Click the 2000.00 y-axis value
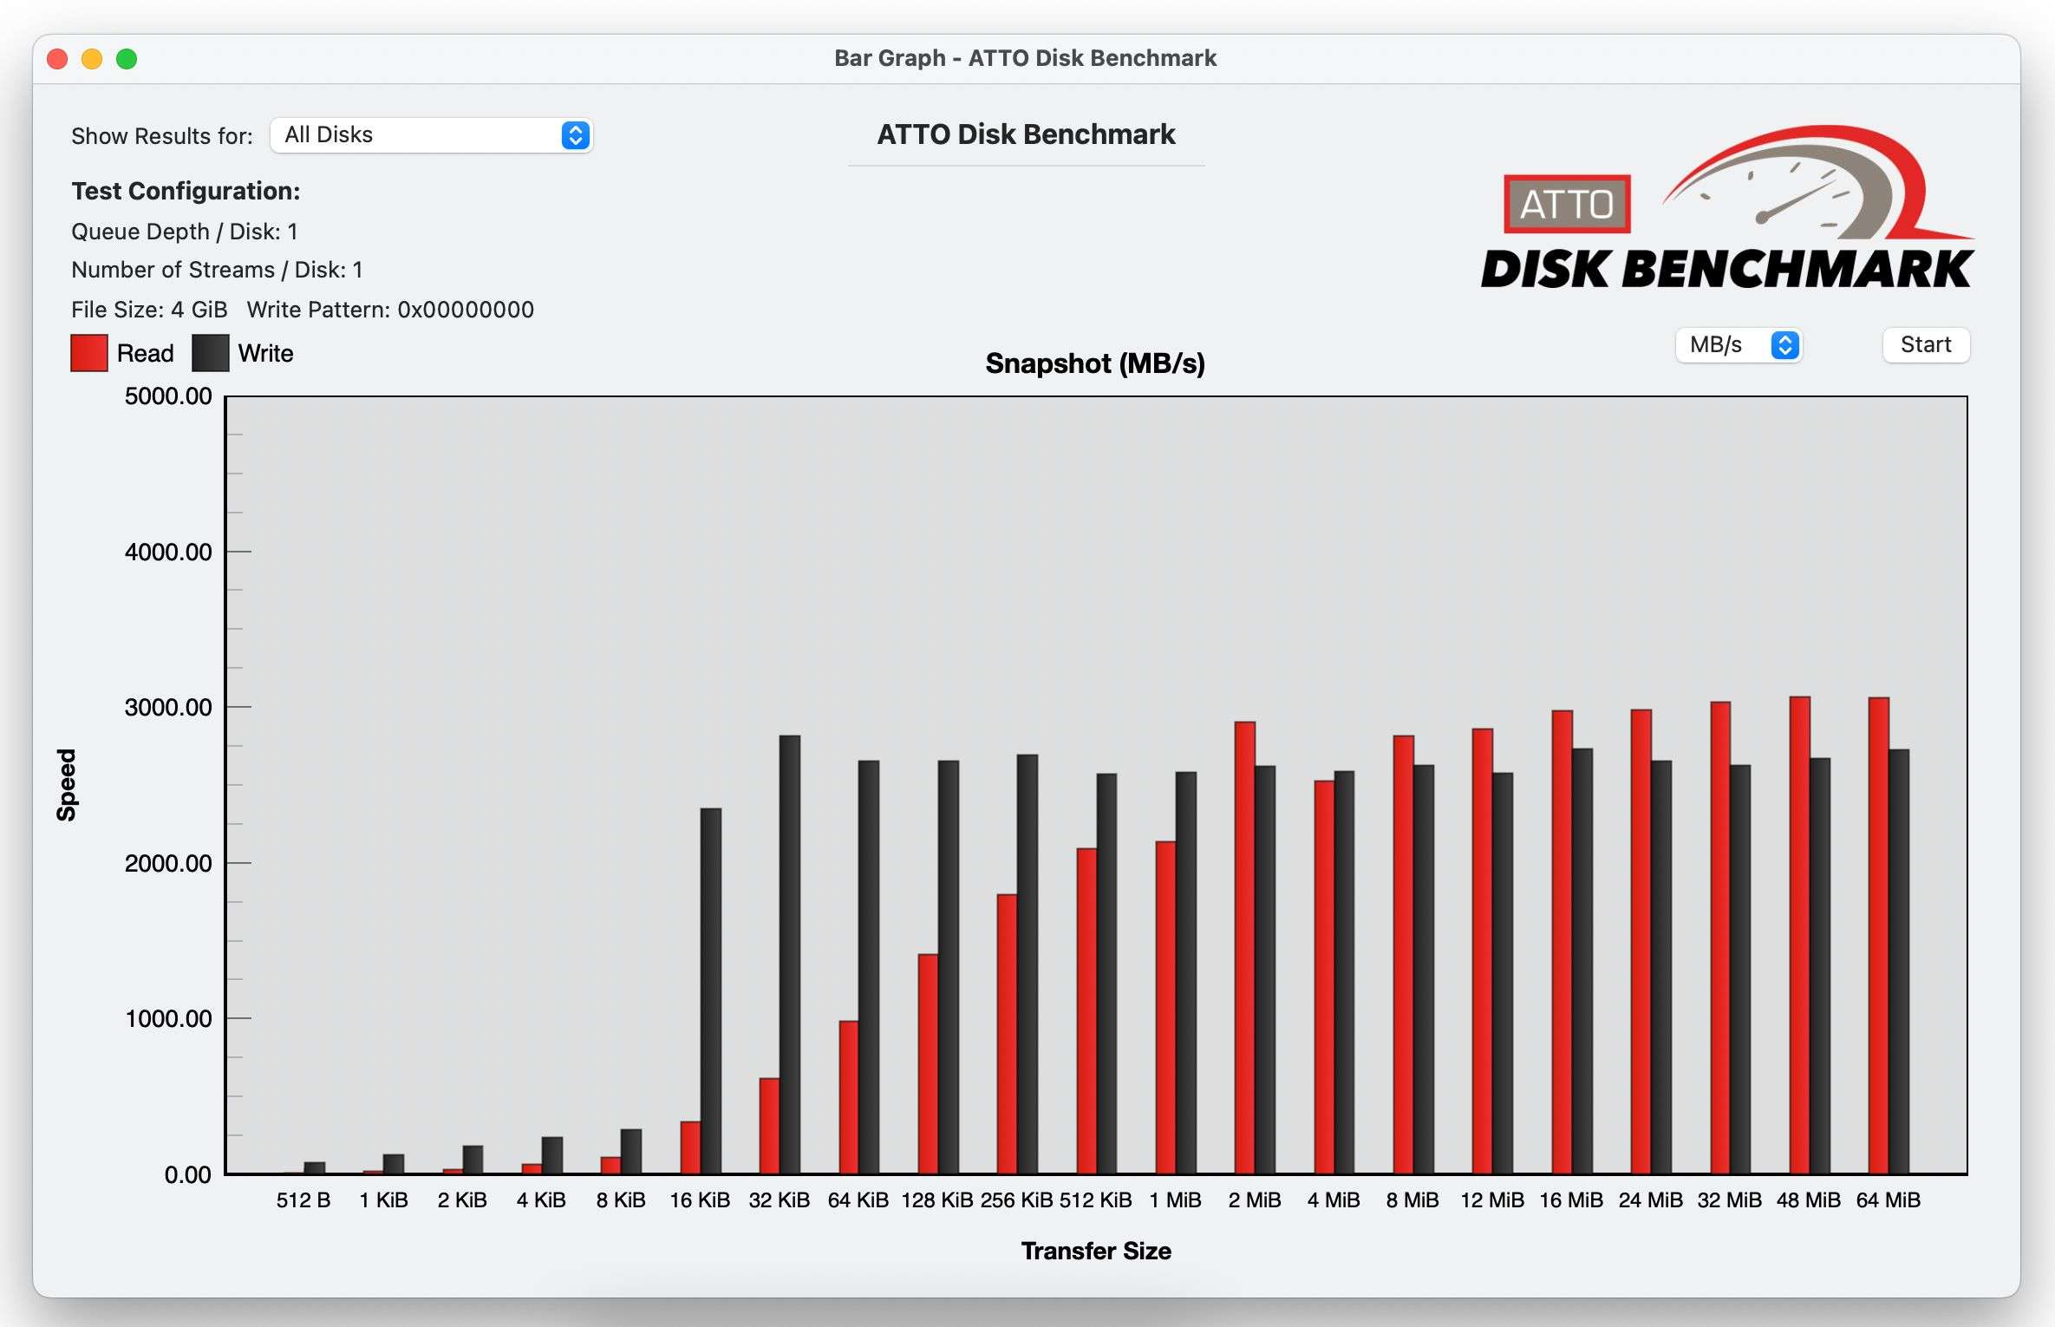Screen dimensions: 2055x1327 (x=168, y=863)
